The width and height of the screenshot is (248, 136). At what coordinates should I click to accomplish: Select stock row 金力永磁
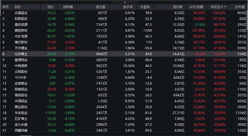point(124,124)
